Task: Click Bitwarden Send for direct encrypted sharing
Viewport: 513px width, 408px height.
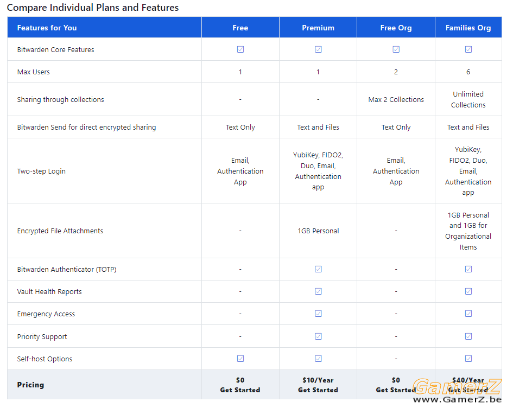Action: pos(86,127)
